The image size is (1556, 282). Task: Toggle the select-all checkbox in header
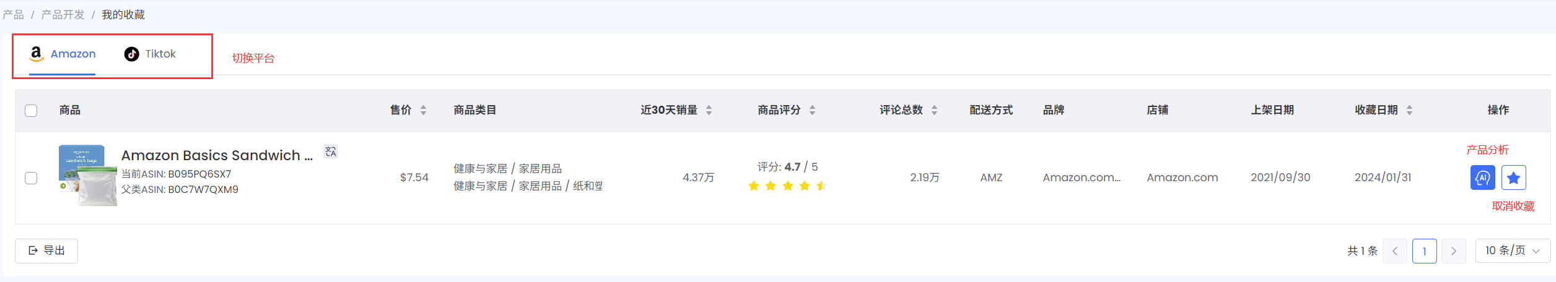(x=31, y=111)
